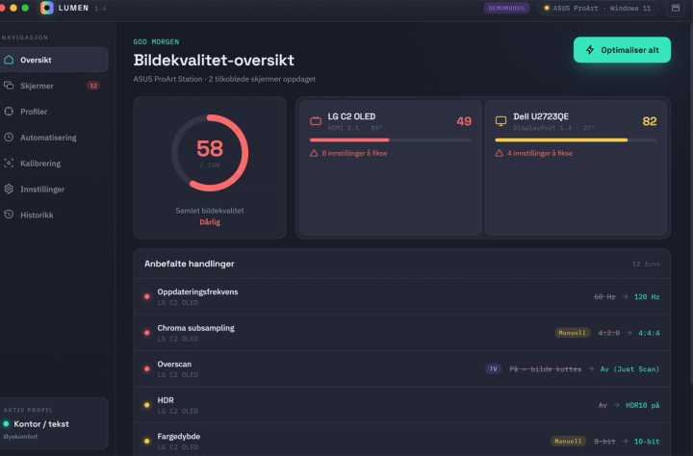Click the 4:4:4 target value
The image size is (693, 456).
(x=649, y=333)
